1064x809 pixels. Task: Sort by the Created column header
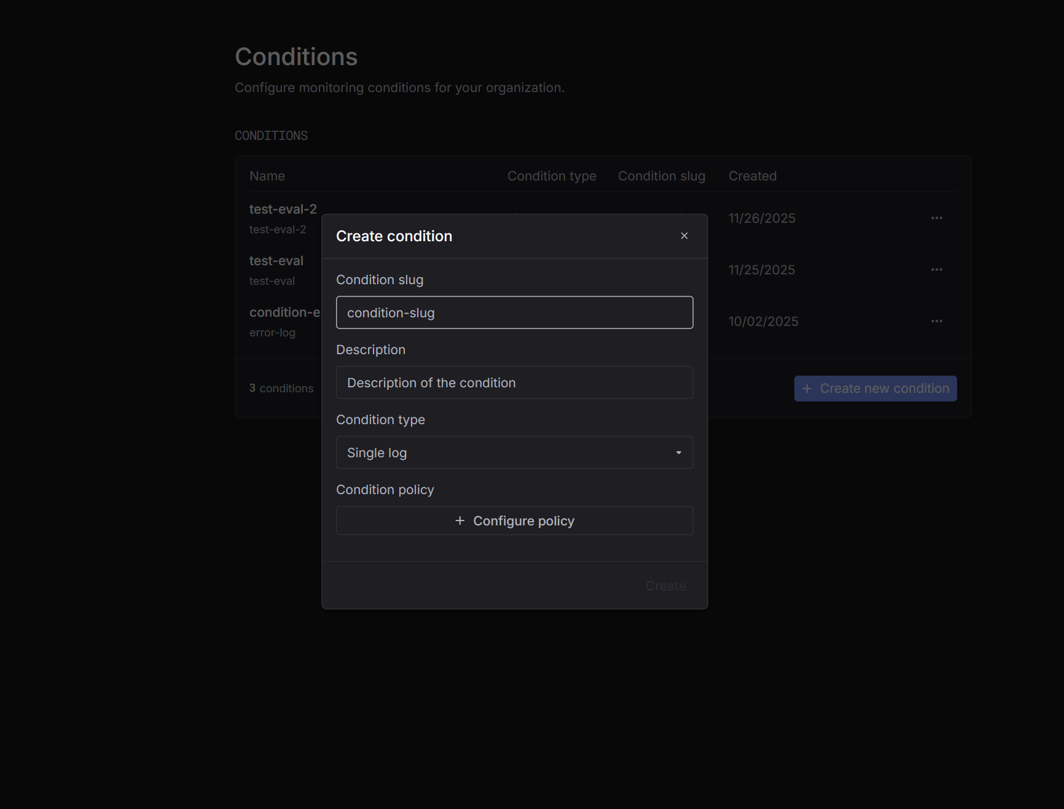tap(752, 176)
